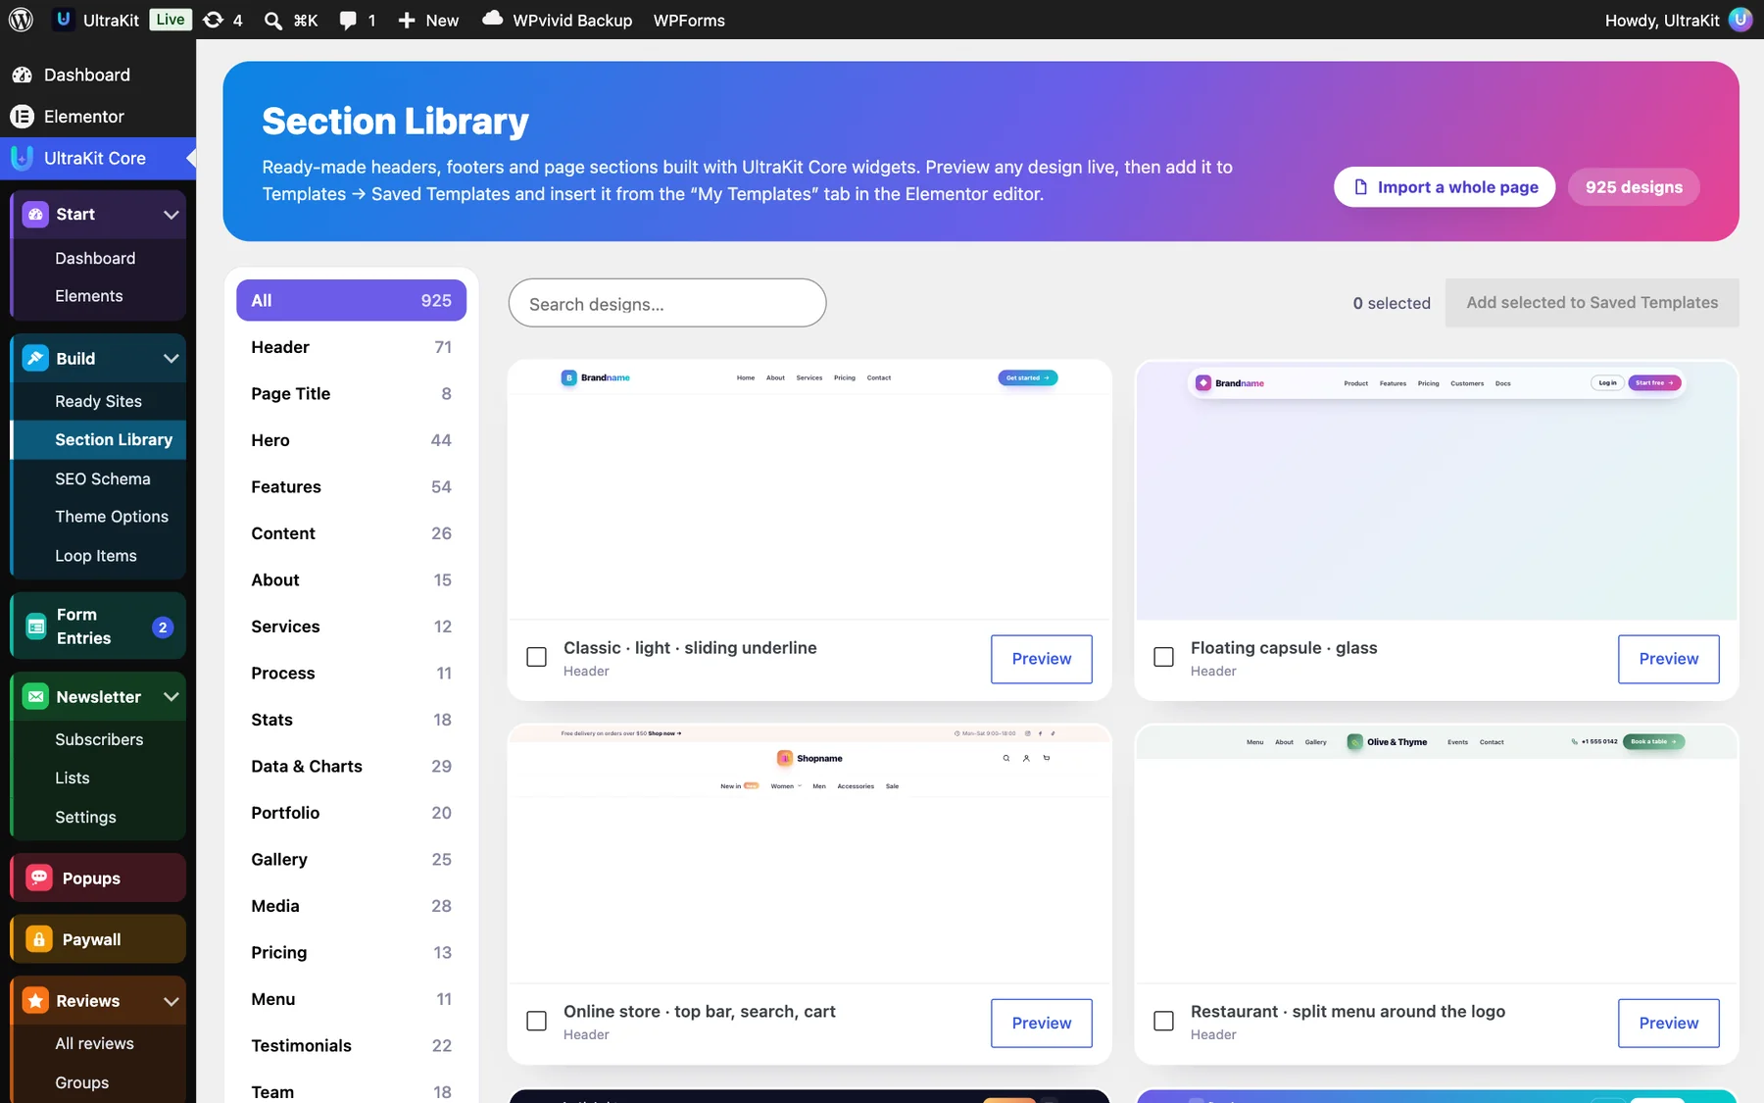Open the user avatar at Howdy, UltraKit
Viewport: 1764px width, 1103px height.
(x=1740, y=20)
